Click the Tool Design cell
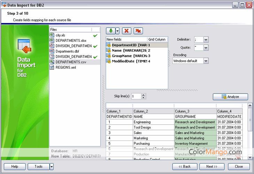The image size is (254, 174). pyautogui.click(x=153, y=127)
